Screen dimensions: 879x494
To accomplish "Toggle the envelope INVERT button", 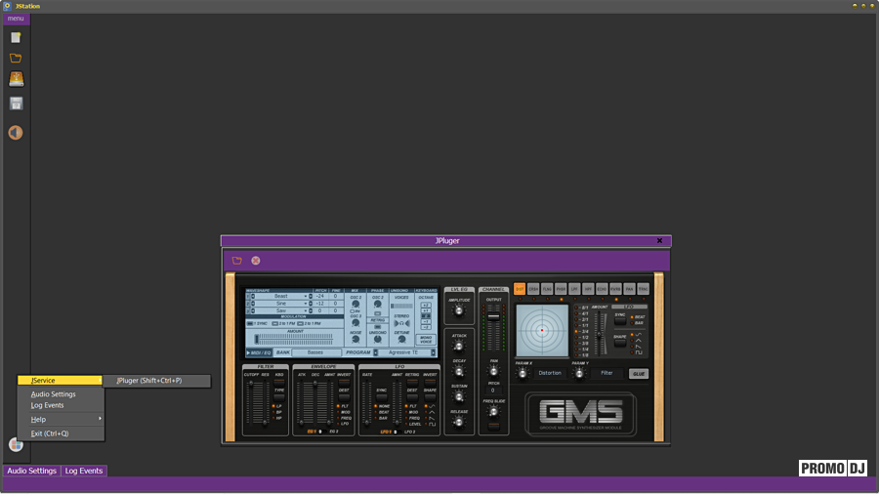I will click(344, 382).
